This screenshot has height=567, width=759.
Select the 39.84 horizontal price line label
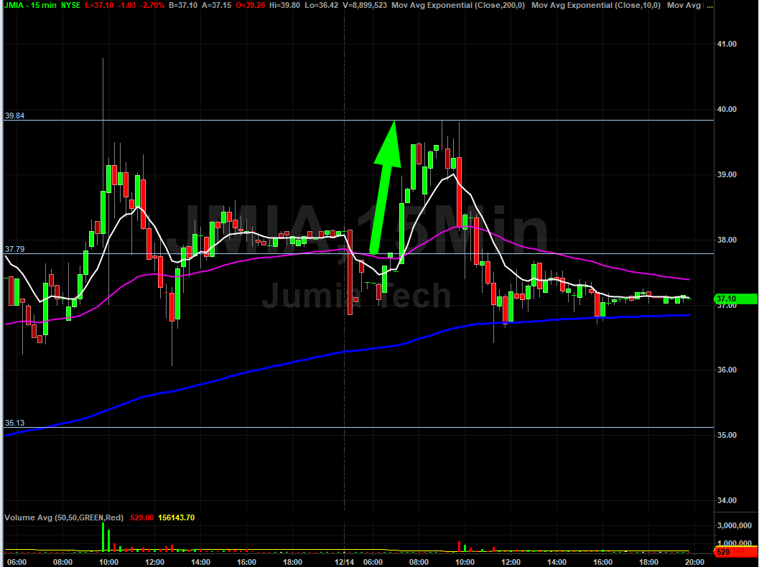pos(14,116)
